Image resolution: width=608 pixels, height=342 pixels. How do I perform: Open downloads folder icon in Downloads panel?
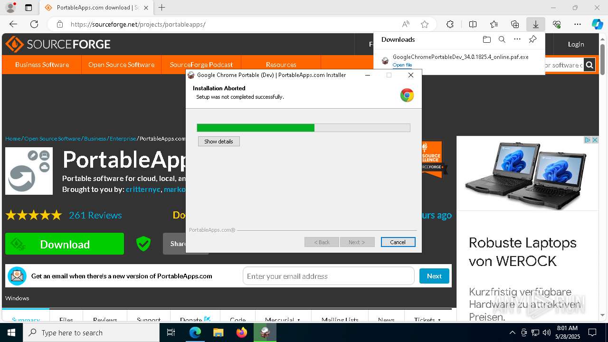[486, 39]
